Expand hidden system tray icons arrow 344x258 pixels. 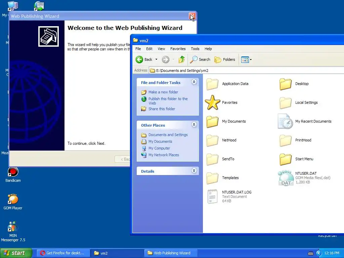[x=318, y=253]
